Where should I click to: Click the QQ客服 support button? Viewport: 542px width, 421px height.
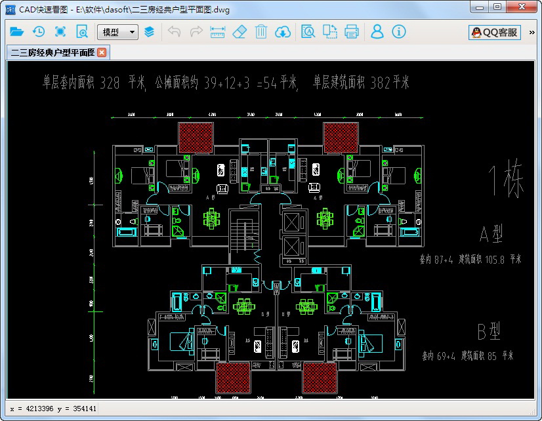[x=494, y=32]
